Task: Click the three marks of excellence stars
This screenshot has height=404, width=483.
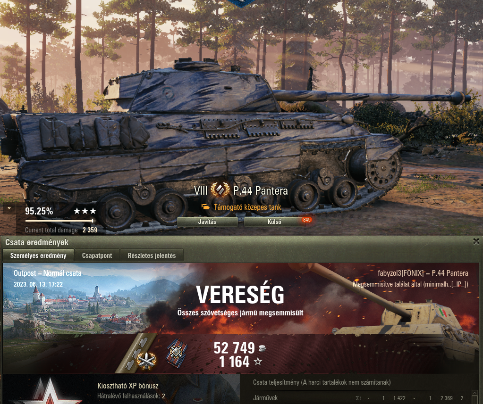Action: [x=85, y=211]
